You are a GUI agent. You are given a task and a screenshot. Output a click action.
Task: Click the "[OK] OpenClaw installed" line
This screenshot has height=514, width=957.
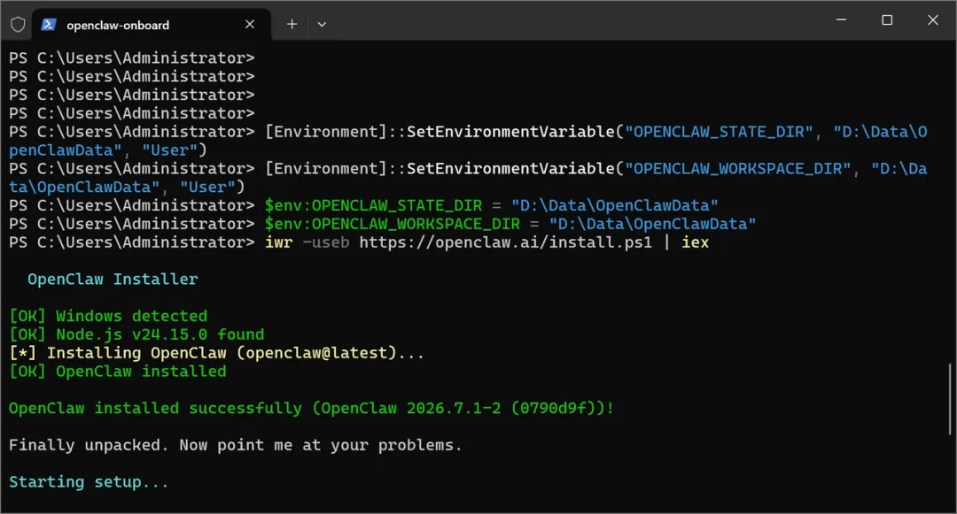click(118, 372)
